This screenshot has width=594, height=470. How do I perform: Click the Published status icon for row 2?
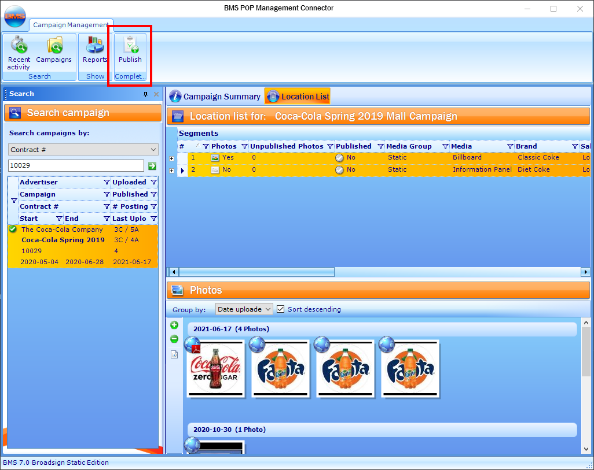point(339,170)
